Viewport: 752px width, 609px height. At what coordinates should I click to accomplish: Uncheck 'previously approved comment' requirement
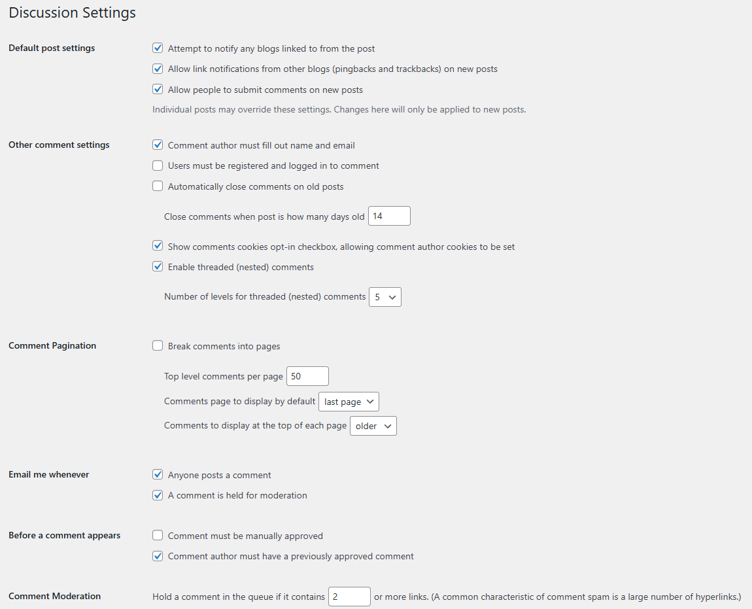[x=158, y=556]
